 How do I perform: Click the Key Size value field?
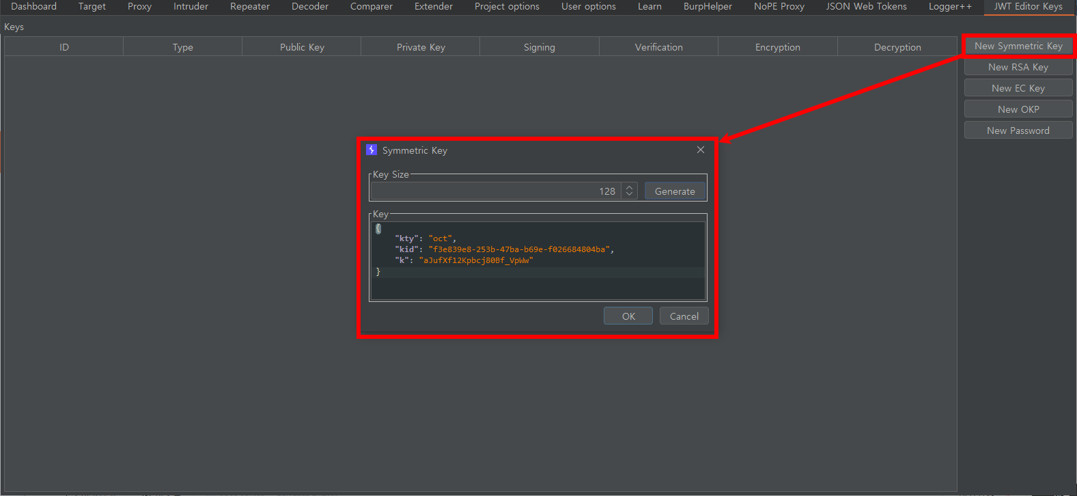[x=496, y=191]
